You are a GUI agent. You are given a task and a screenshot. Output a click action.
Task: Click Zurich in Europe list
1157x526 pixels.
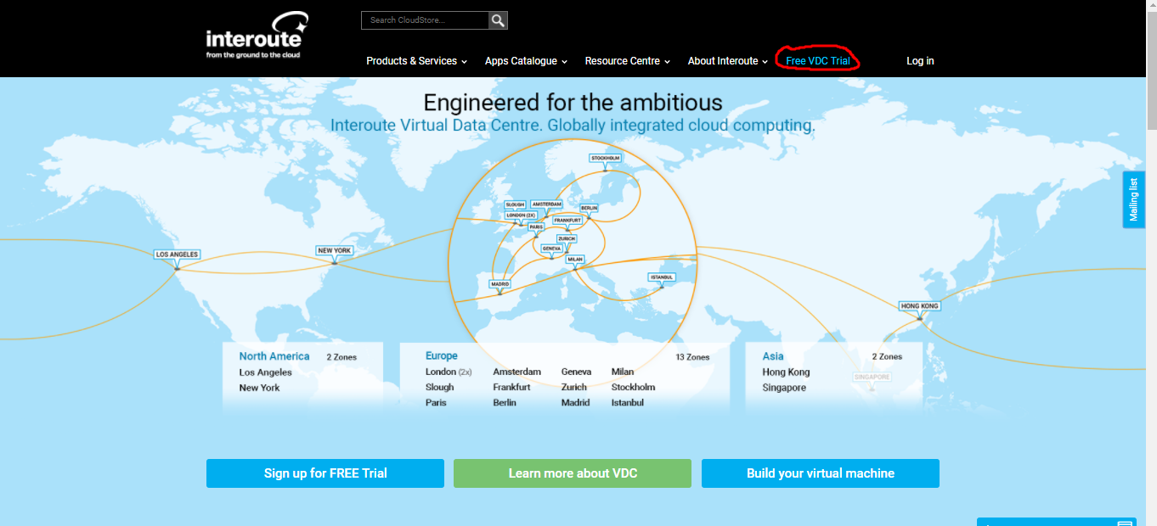click(574, 387)
